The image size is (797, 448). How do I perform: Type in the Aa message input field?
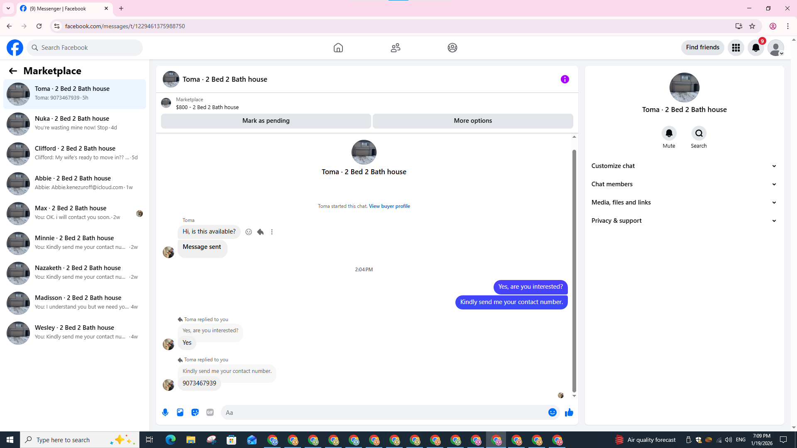[384, 412]
